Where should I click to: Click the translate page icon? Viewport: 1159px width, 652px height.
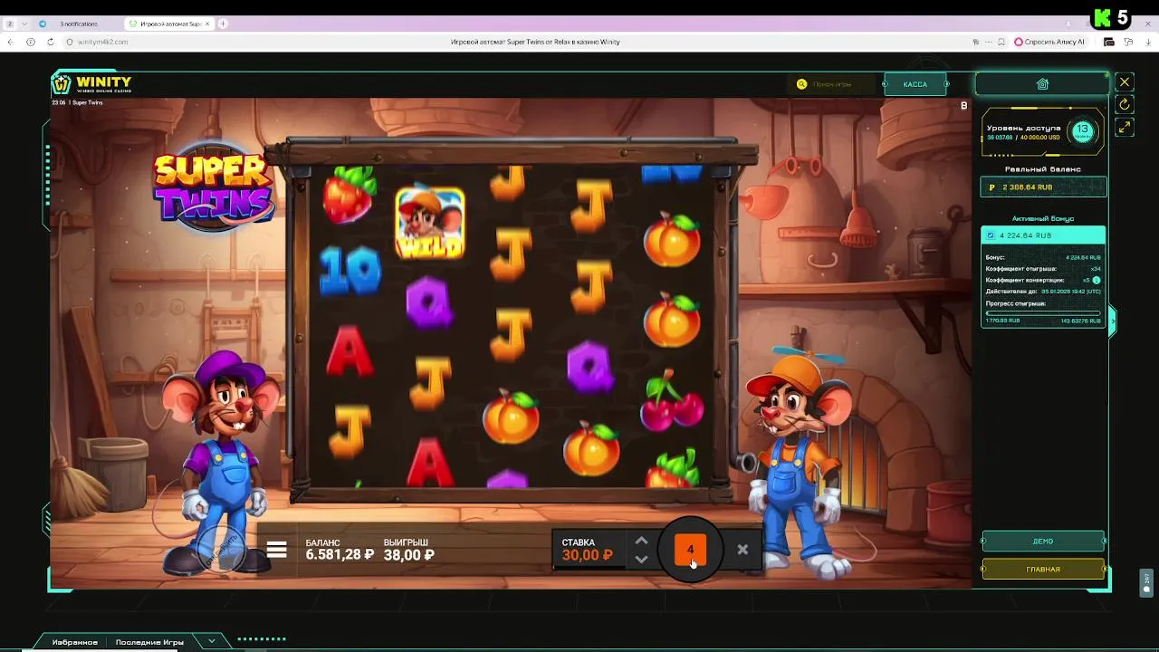(x=975, y=42)
